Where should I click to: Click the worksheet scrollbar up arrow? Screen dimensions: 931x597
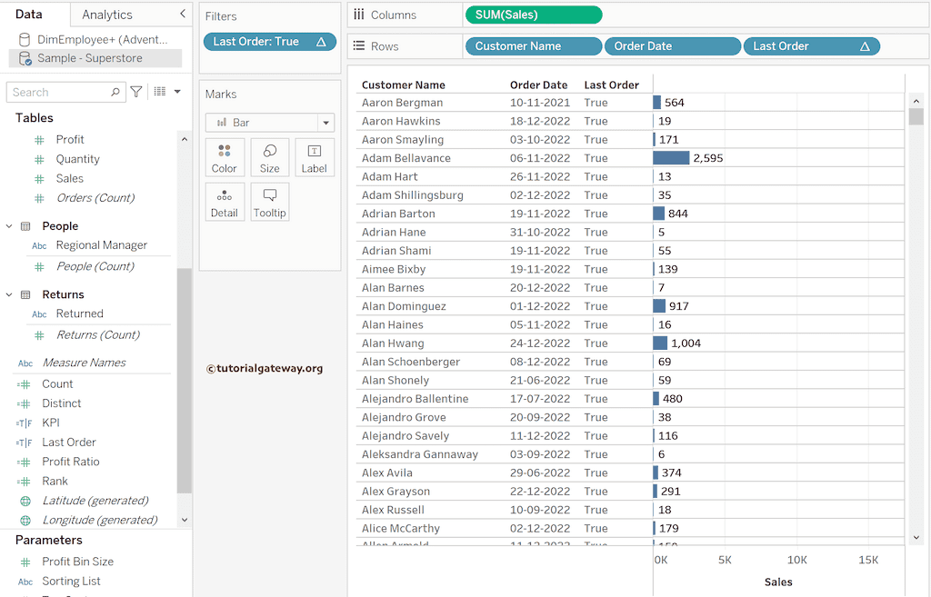pos(916,102)
